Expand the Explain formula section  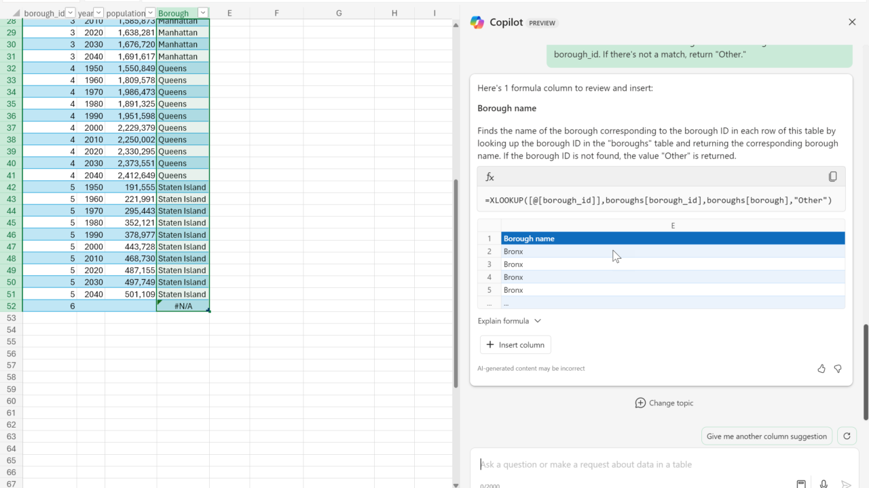pos(509,321)
